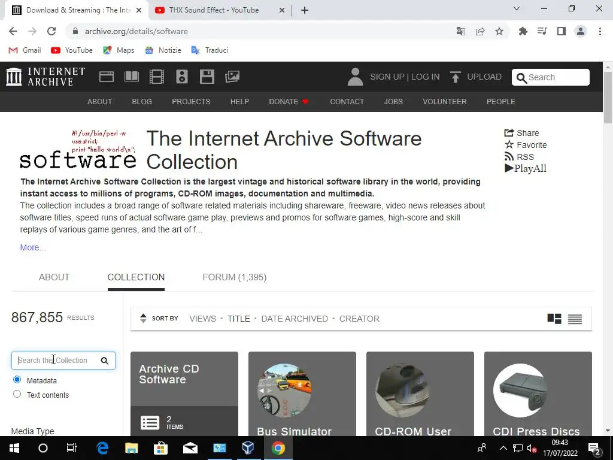Show hidden system tray icons
Viewport: 613px width, 460px height.
coord(503,448)
